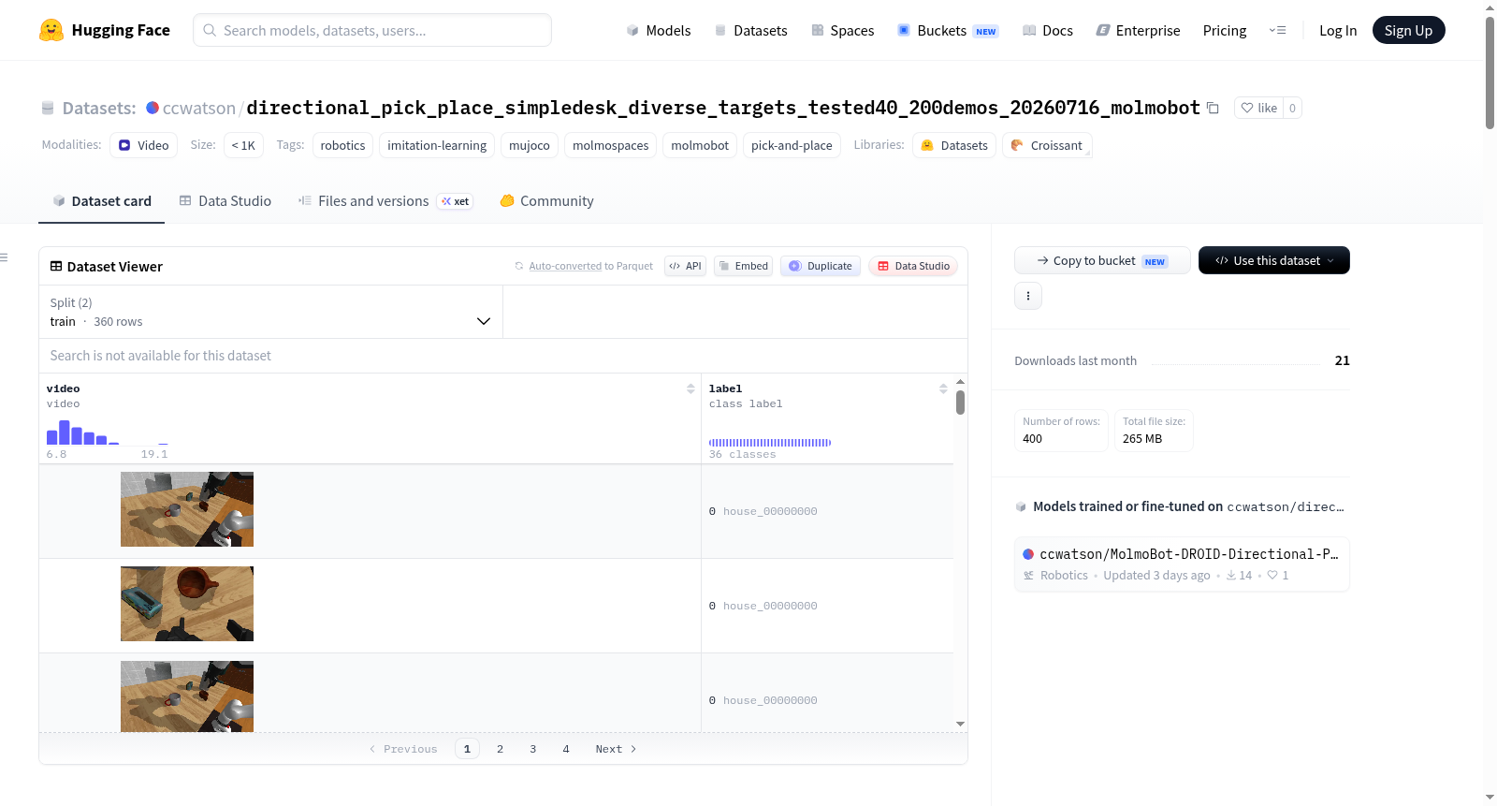
Task: Select the Croissant library tag
Action: [x=1047, y=145]
